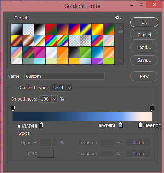Open the Presets gear menu
This screenshot has width=164, height=173.
coord(118,18)
